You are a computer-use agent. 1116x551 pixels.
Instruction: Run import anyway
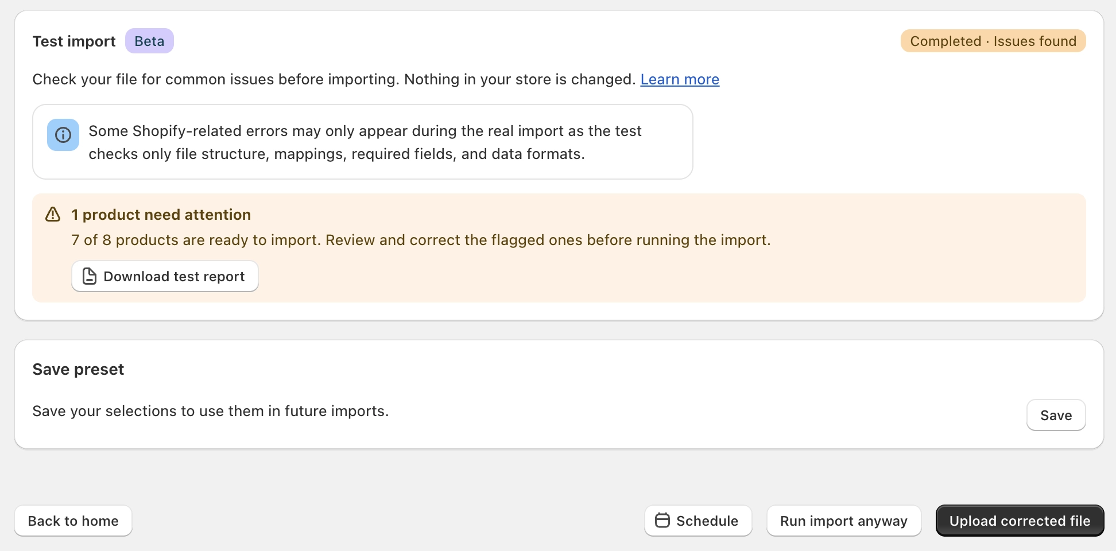(844, 521)
